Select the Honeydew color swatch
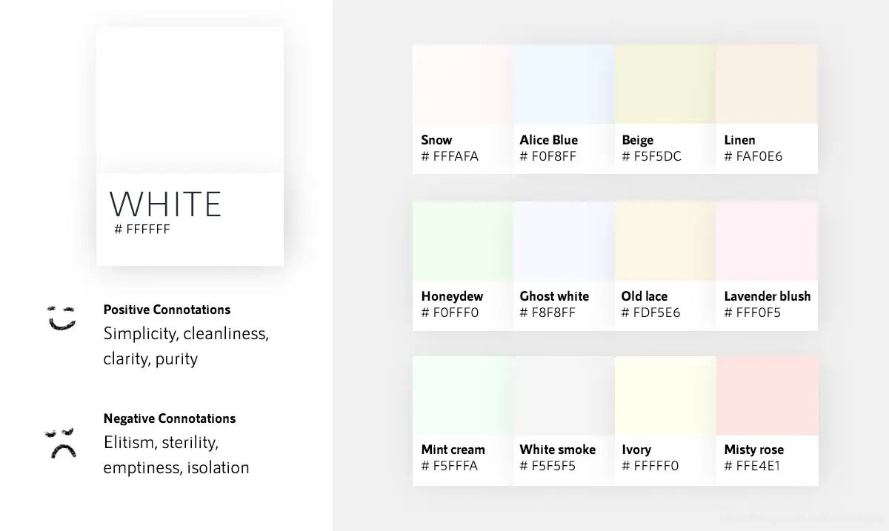 [x=462, y=241]
